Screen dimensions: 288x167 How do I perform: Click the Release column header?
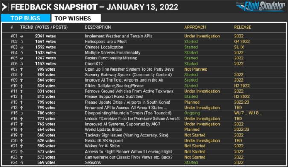pyautogui.click(x=242, y=28)
